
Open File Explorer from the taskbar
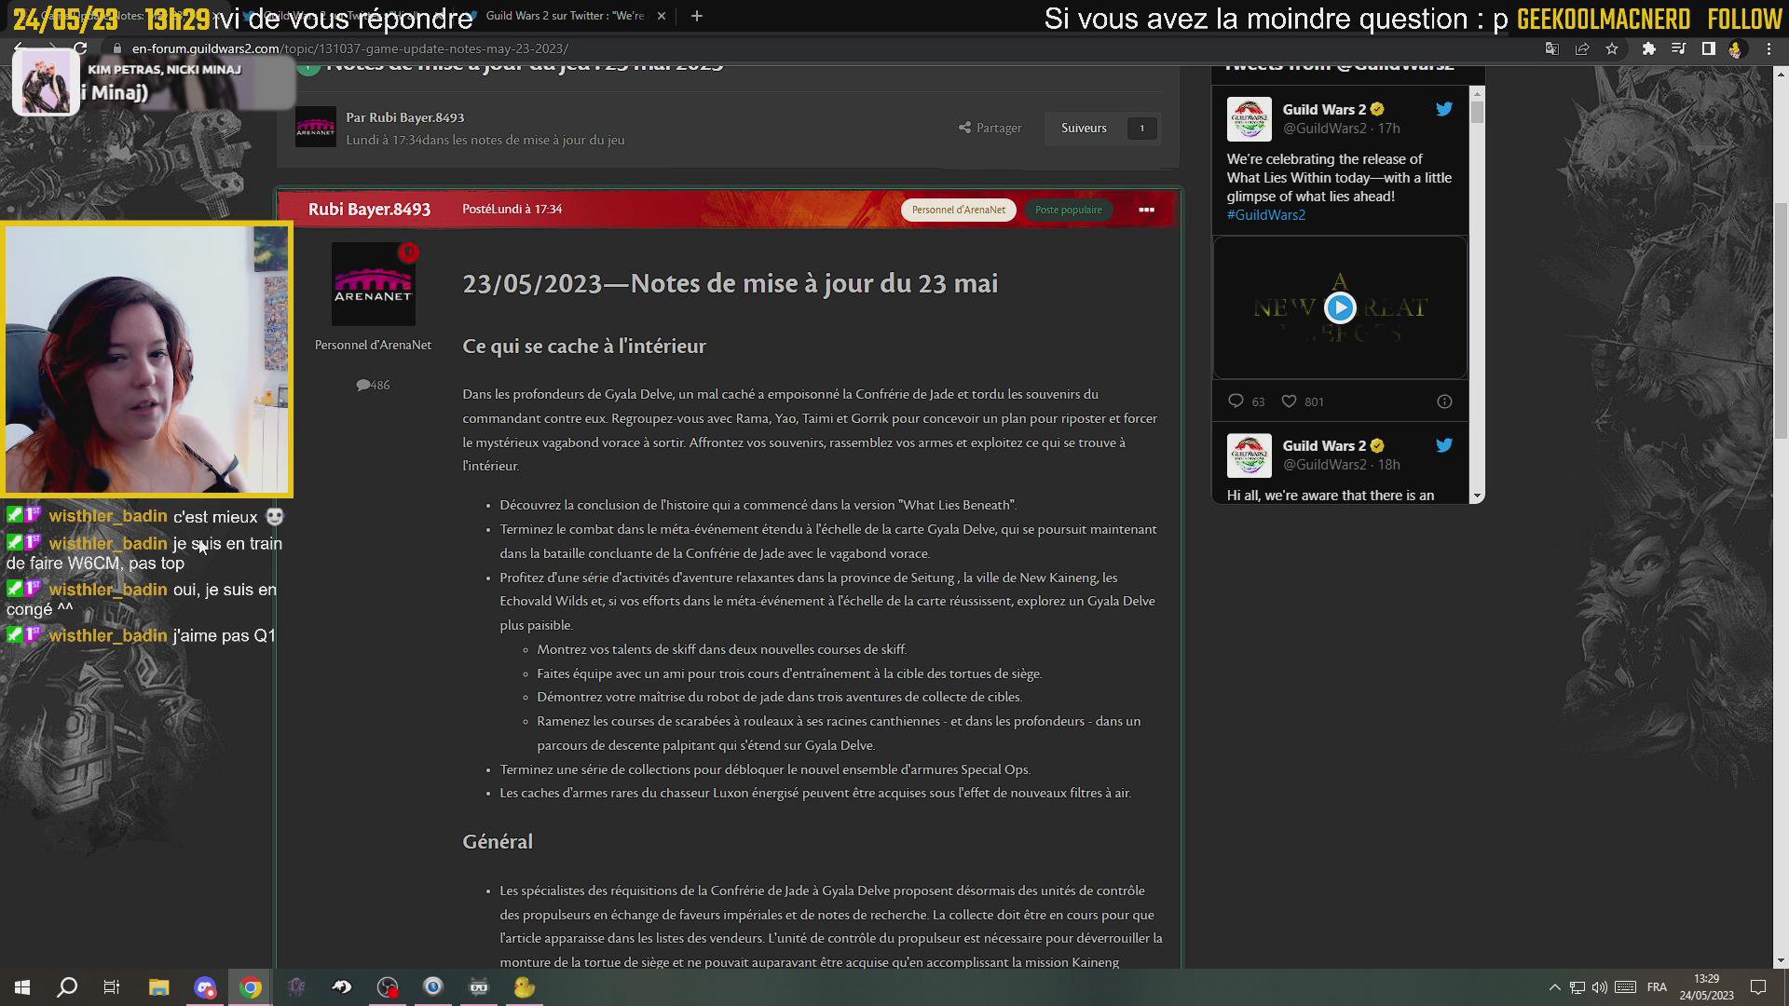click(158, 987)
